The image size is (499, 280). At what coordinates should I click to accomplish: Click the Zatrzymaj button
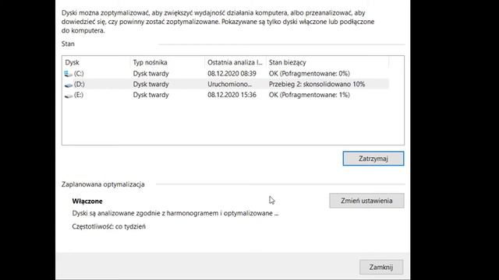pyautogui.click(x=373, y=159)
